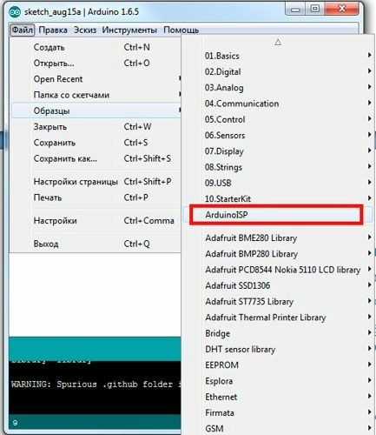
Task: Expand 04.Communication examples
Action: (x=278, y=104)
